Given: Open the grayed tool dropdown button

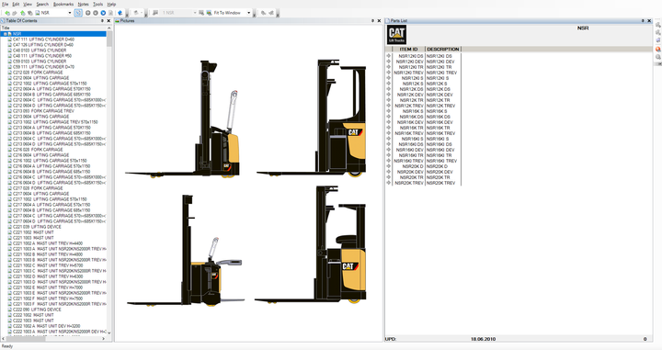Looking at the screenshot, I should pos(138,13).
